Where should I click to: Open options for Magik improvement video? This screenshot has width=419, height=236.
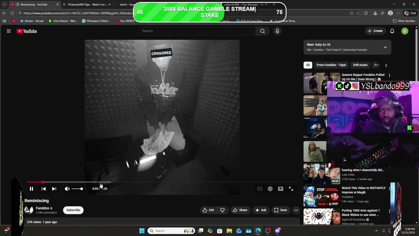point(389,188)
